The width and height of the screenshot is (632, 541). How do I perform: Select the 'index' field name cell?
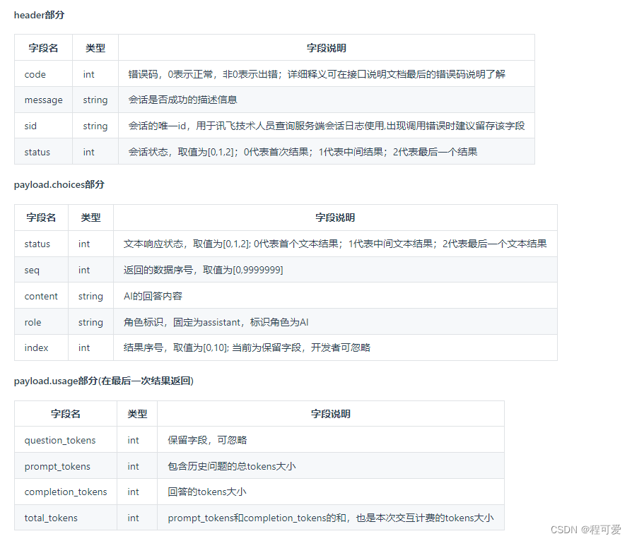tap(42, 347)
